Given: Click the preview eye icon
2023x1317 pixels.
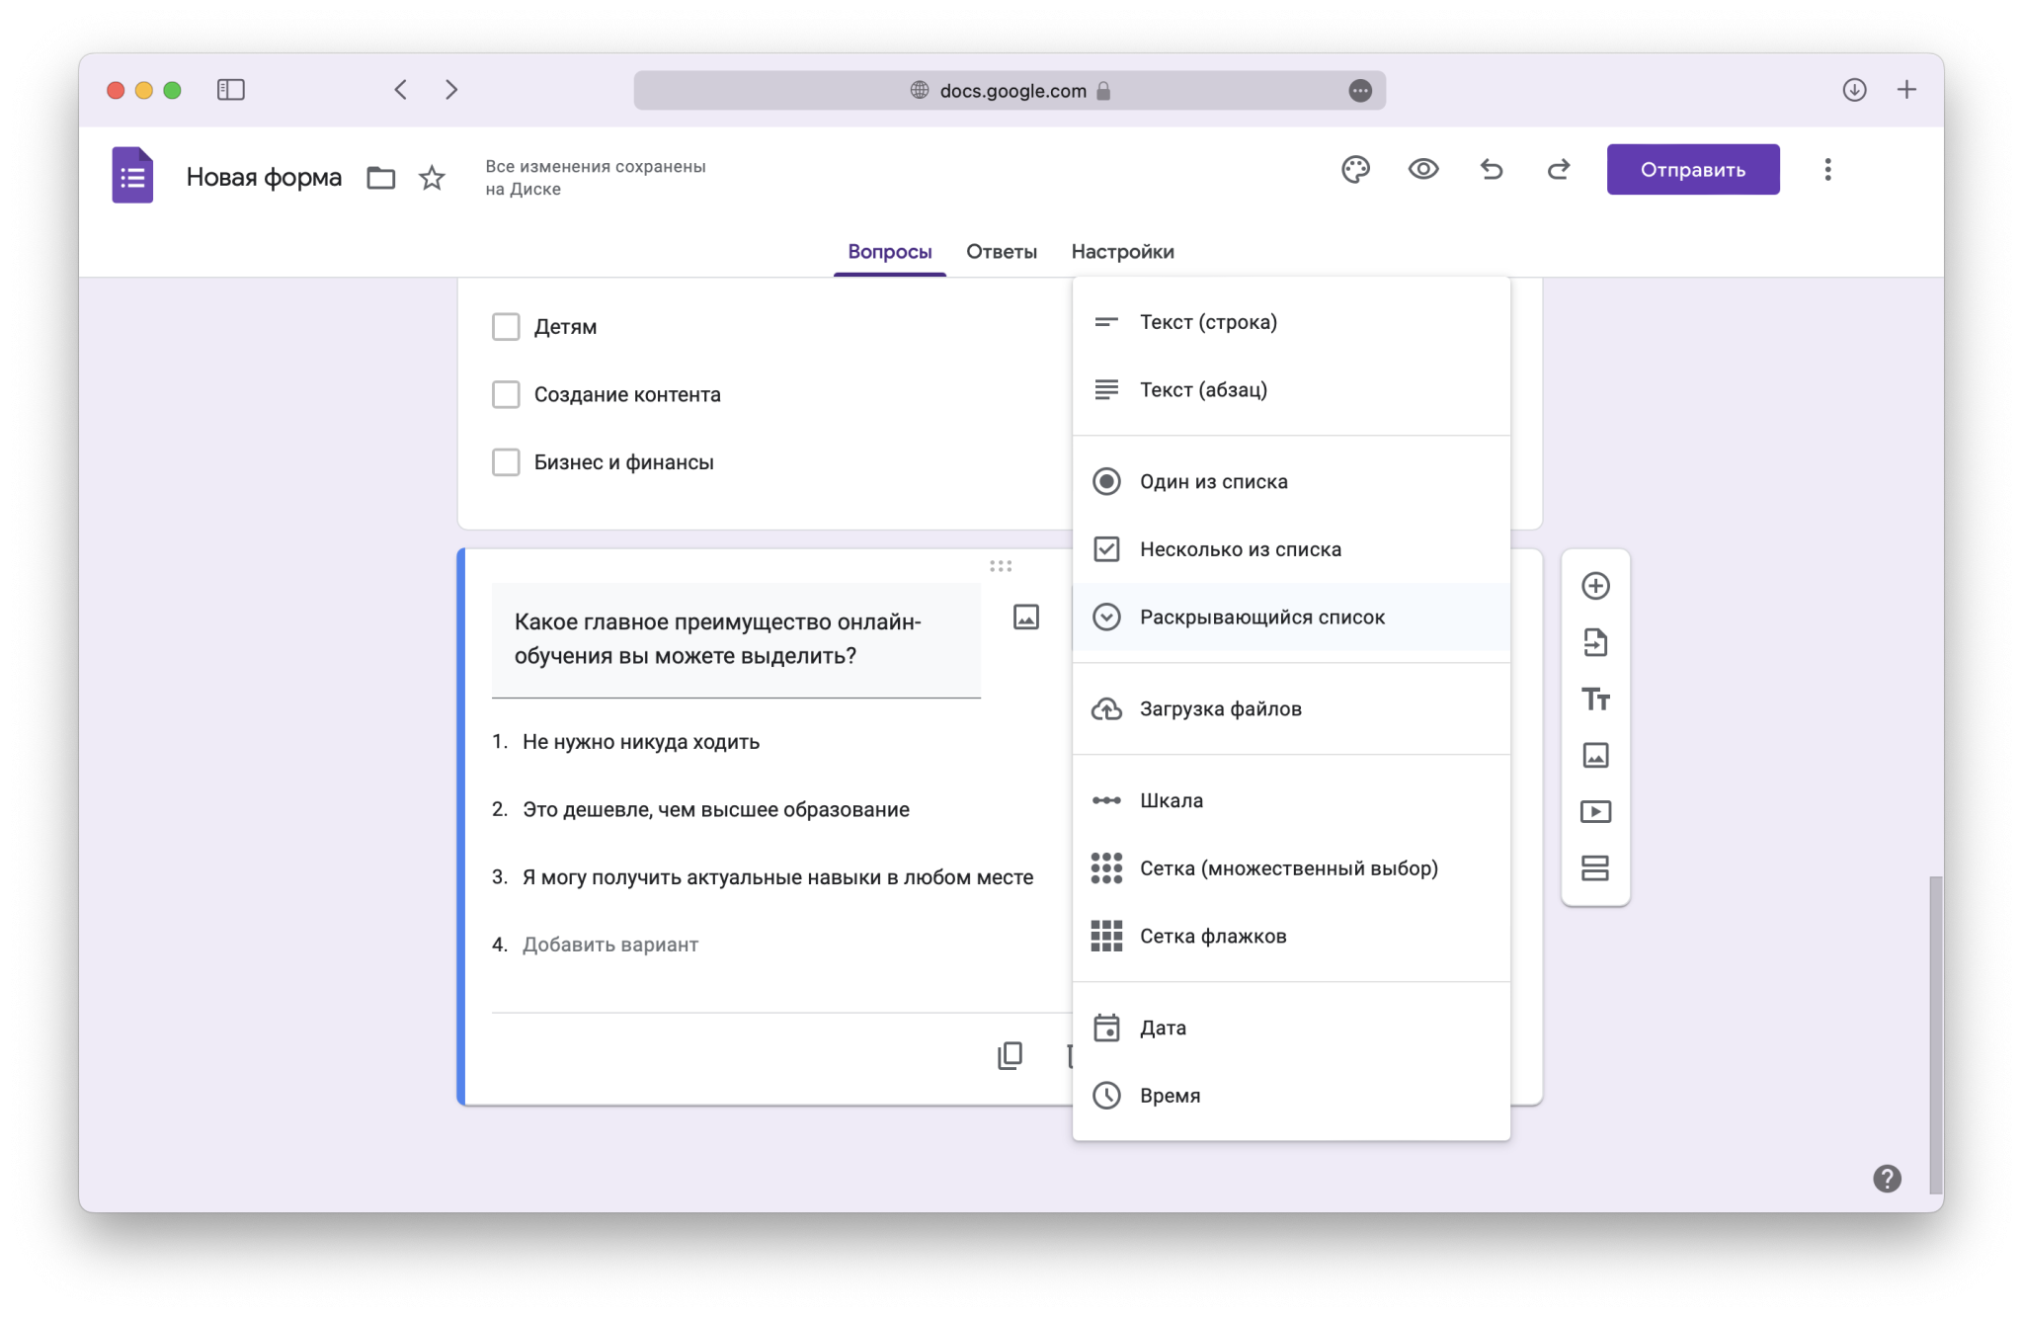Looking at the screenshot, I should [1422, 170].
